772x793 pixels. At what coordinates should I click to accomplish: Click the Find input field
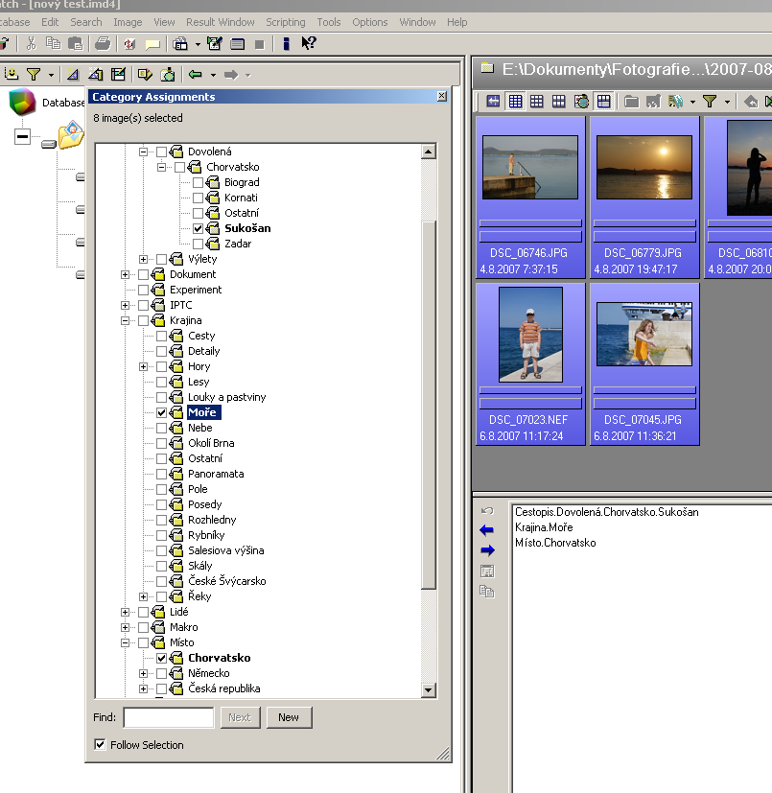169,717
